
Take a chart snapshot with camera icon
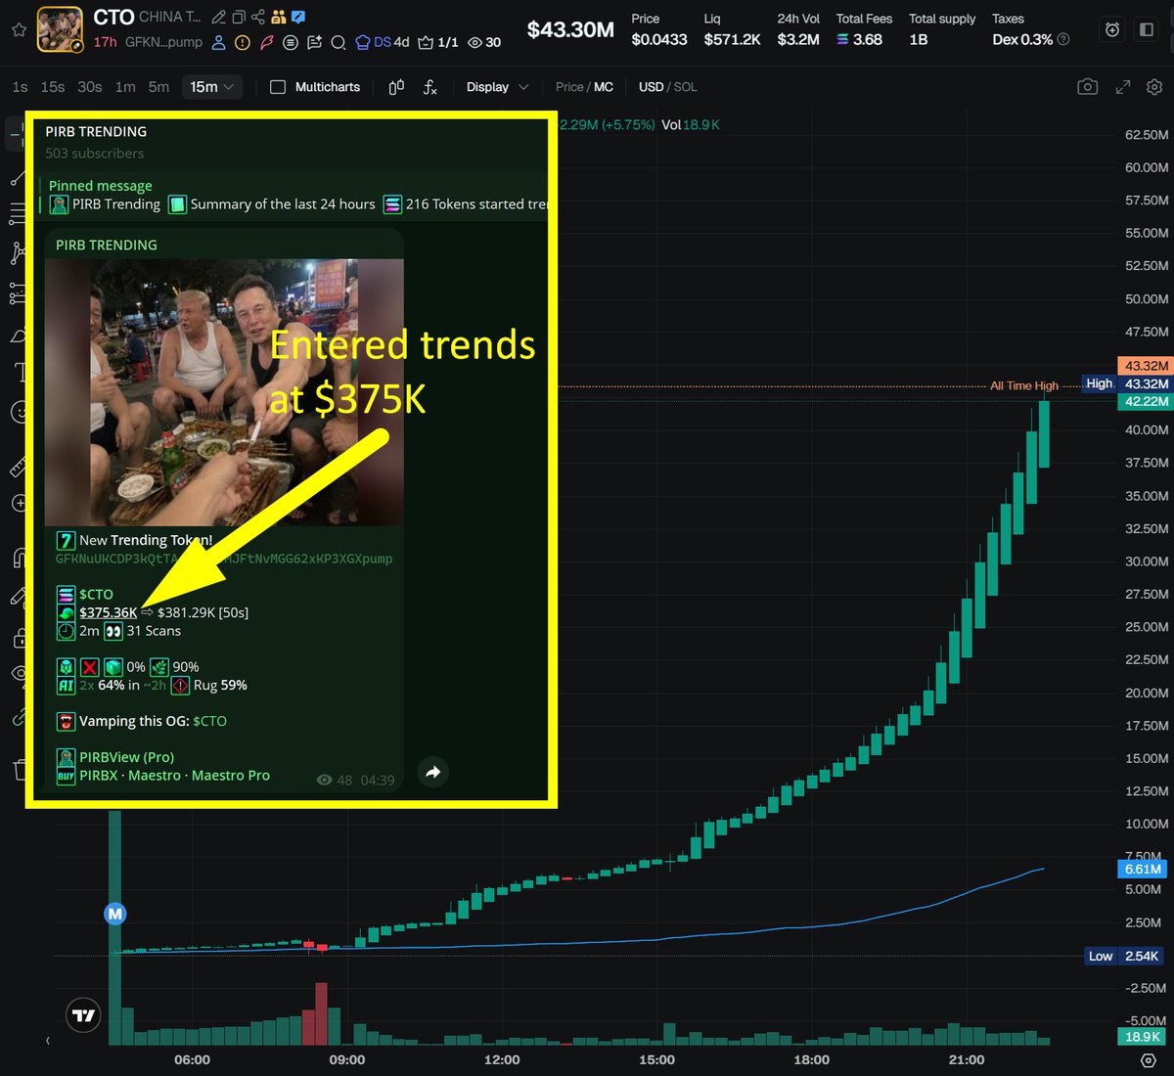(x=1087, y=87)
